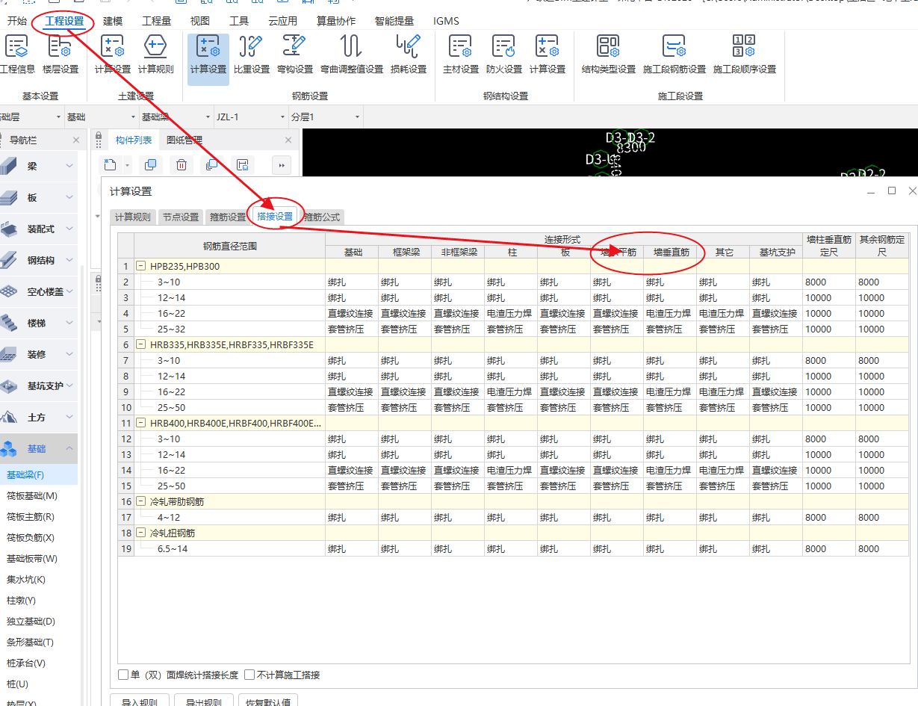Collapse the 冷轧带肋钢筋 group
Viewport: 918px width, 706px height.
(x=140, y=502)
